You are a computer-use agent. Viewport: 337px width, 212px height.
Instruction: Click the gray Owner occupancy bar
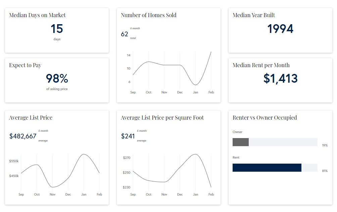click(241, 142)
